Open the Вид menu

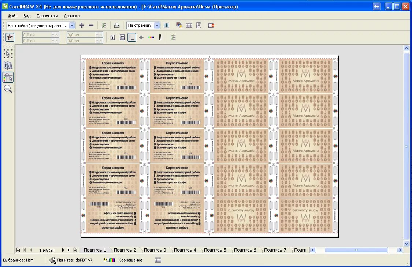[x=27, y=16]
